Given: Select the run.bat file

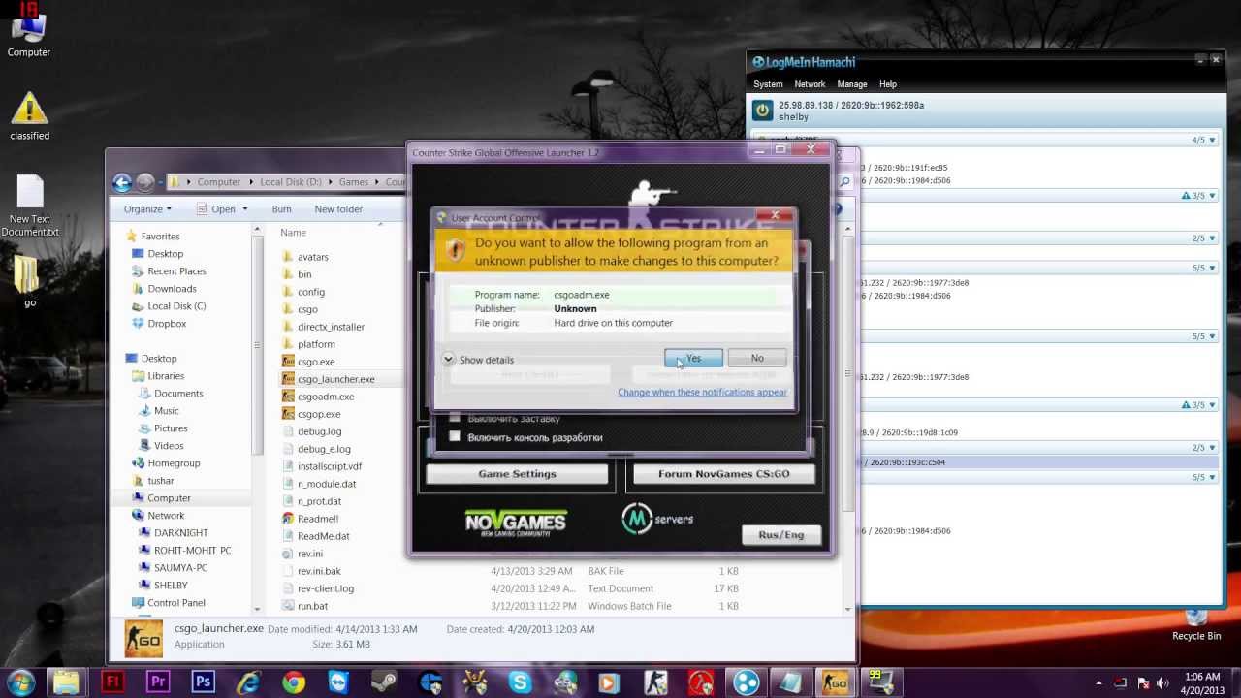Looking at the screenshot, I should tap(312, 606).
